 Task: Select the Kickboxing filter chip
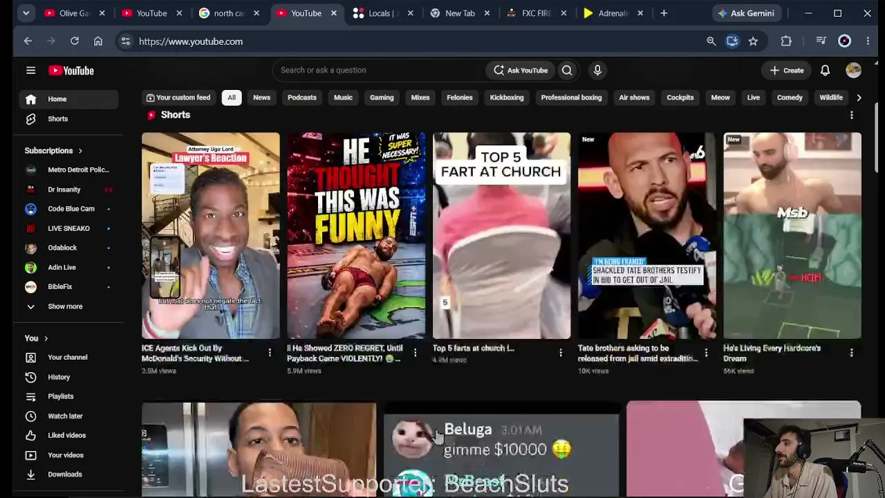(x=507, y=98)
